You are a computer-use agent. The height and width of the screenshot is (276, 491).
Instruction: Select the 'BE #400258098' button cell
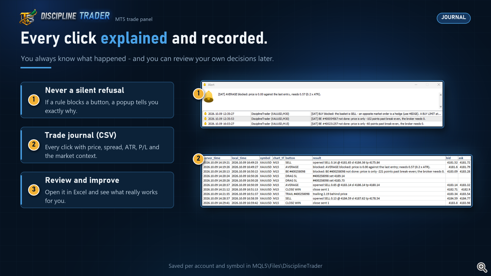[x=295, y=171]
